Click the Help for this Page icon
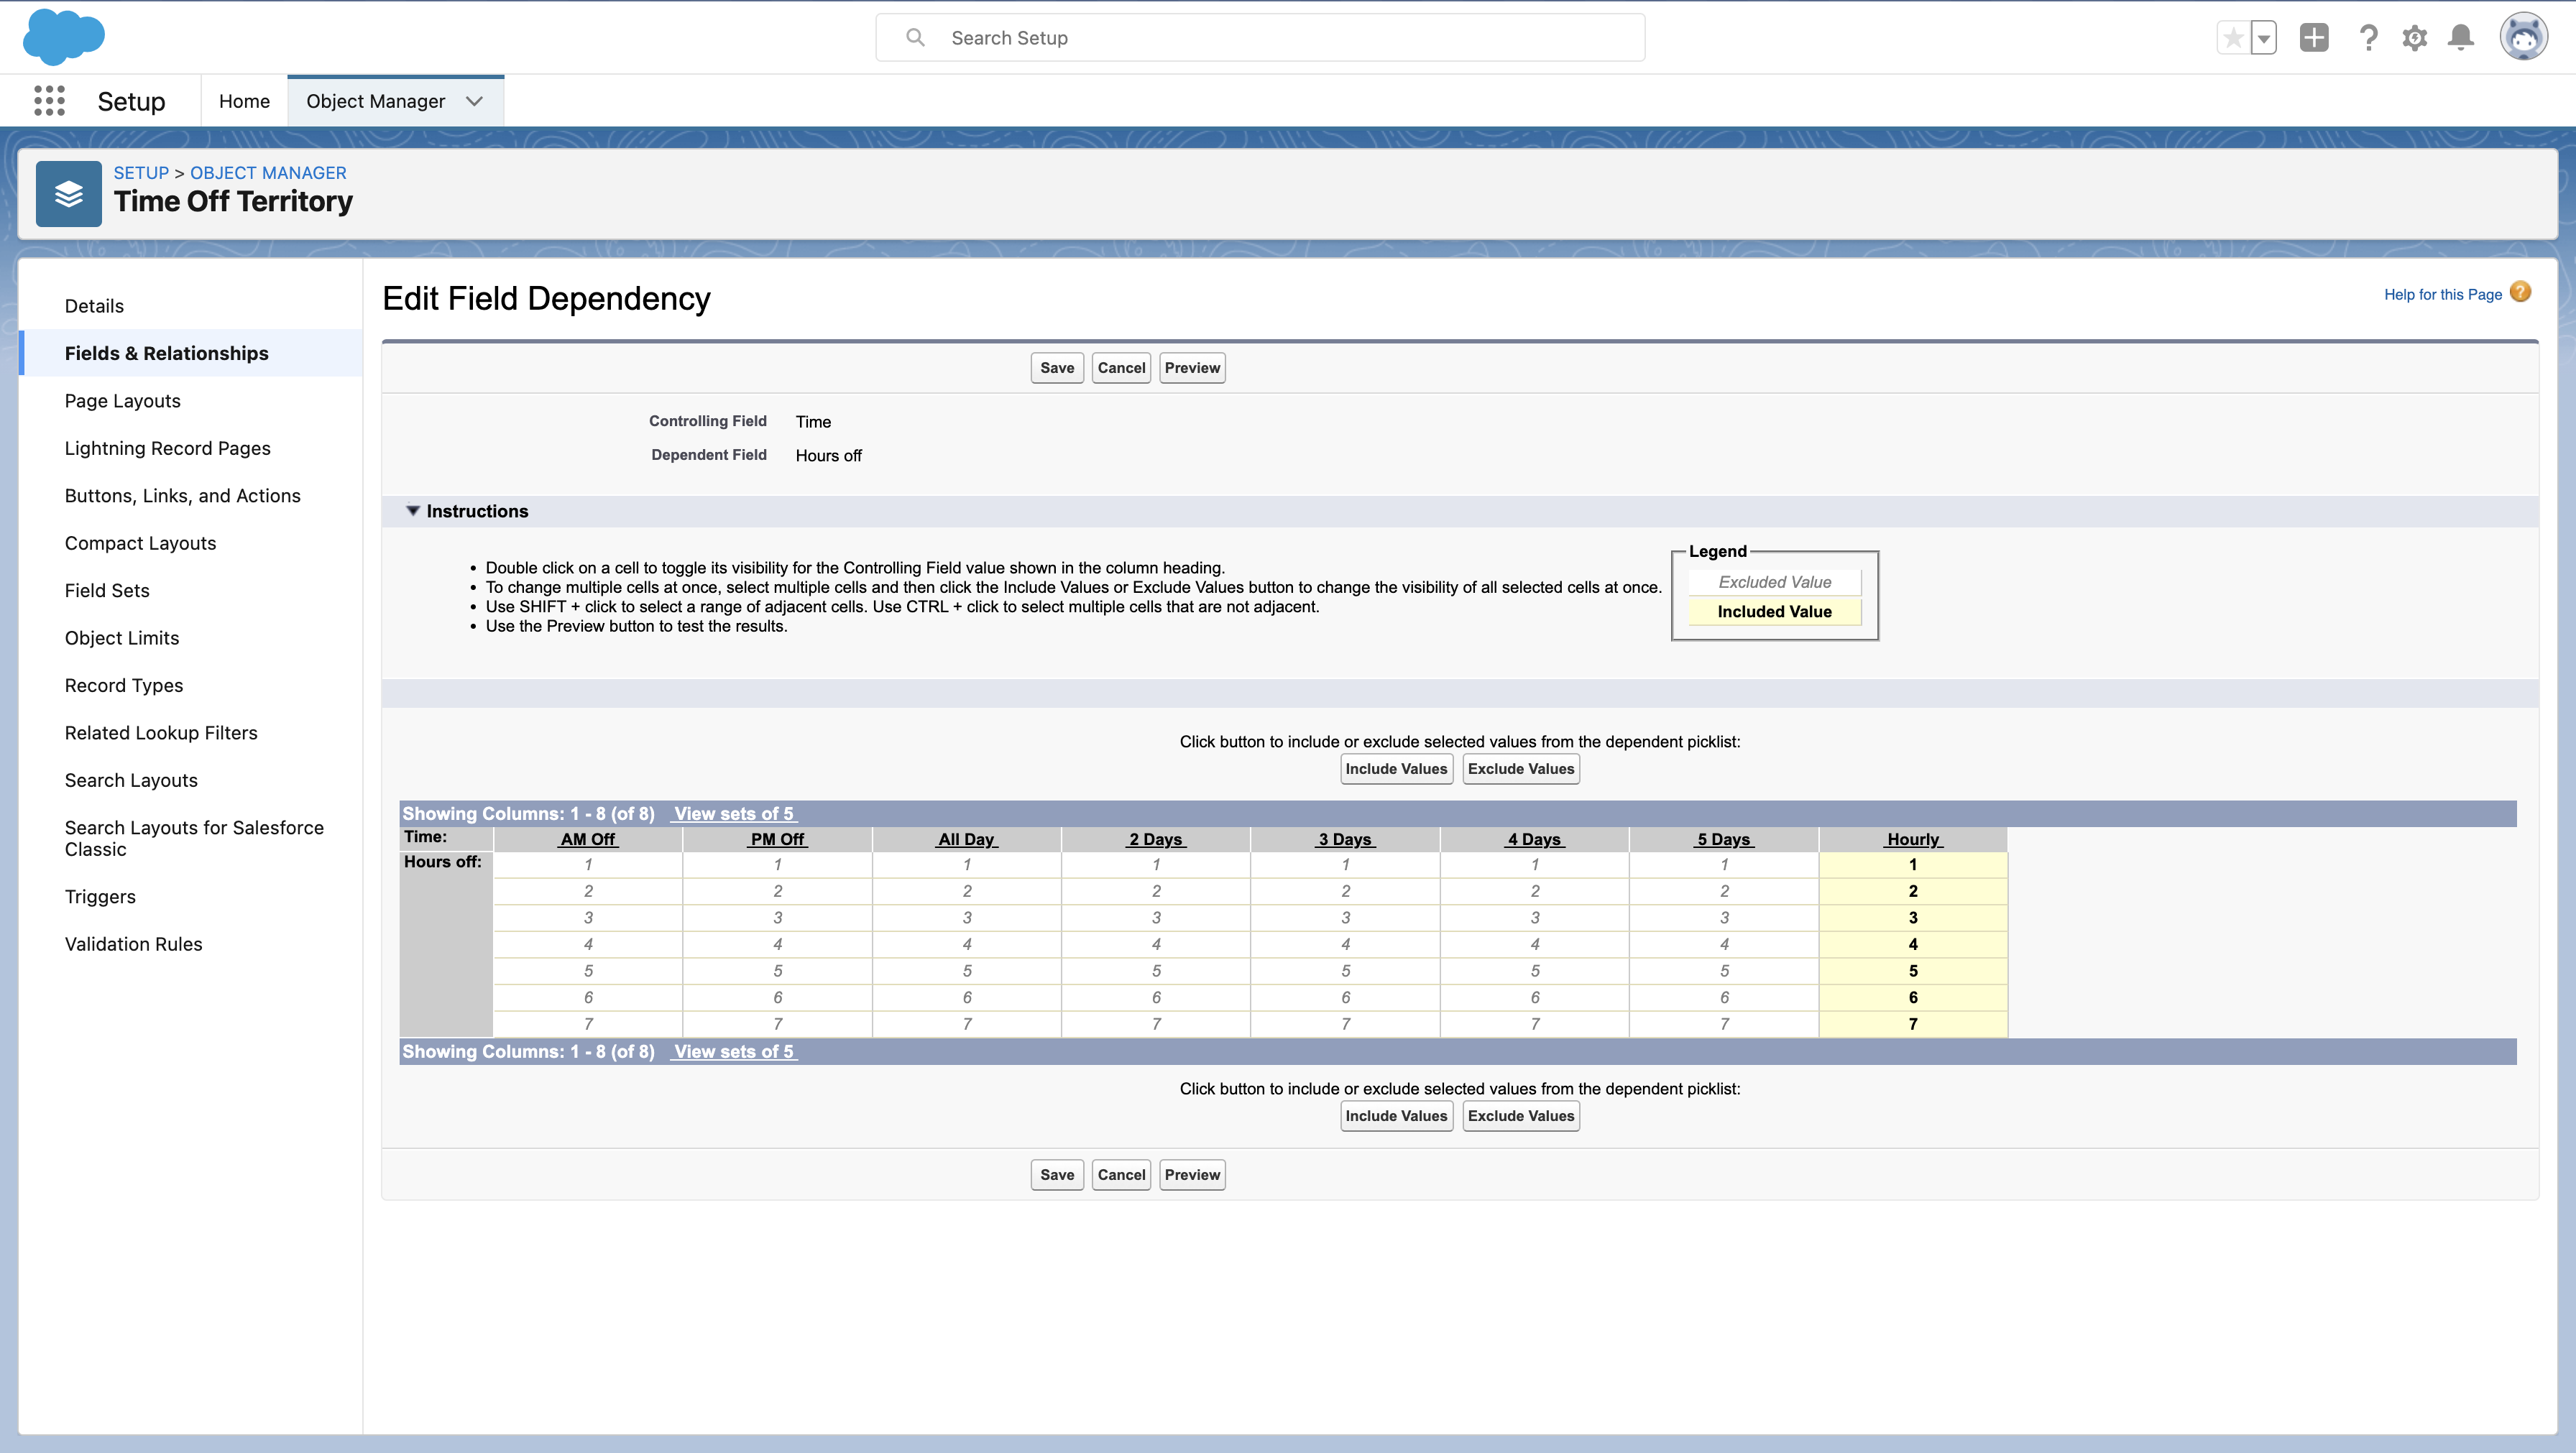 [2521, 292]
